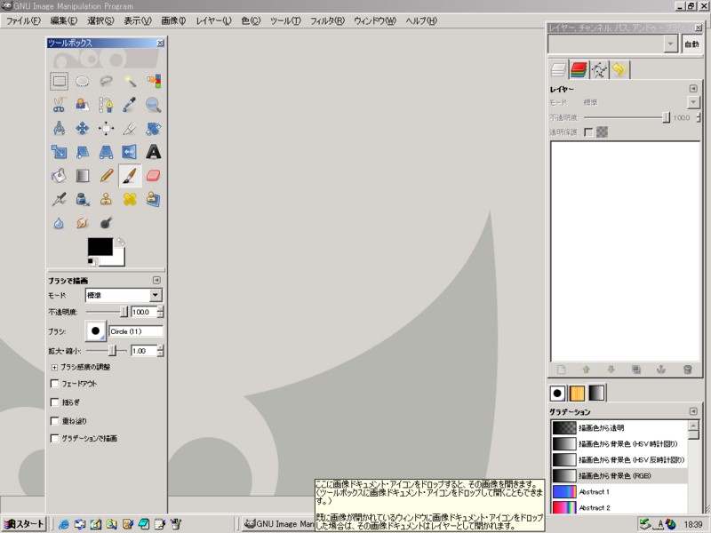
Task: Click the brush preview button showing Circle
Action: coord(95,330)
